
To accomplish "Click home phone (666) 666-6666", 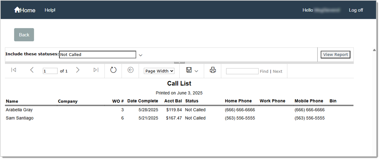I will tap(240, 109).
